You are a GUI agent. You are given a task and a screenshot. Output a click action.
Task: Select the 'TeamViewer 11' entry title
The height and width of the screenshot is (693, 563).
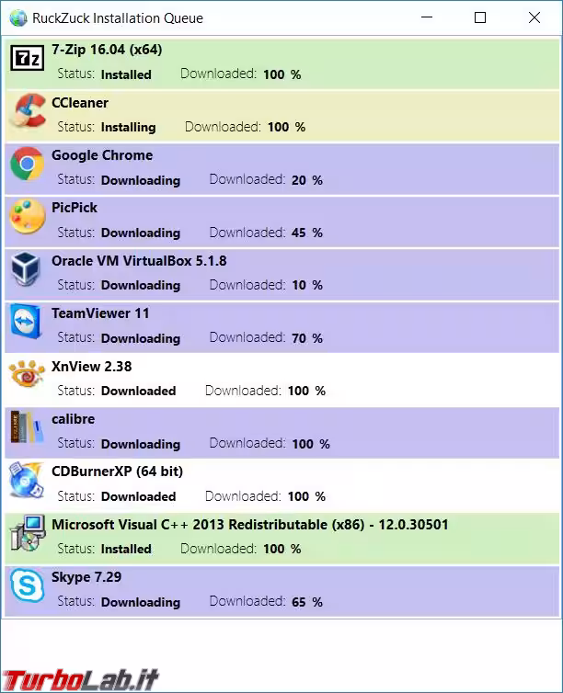[x=100, y=313]
